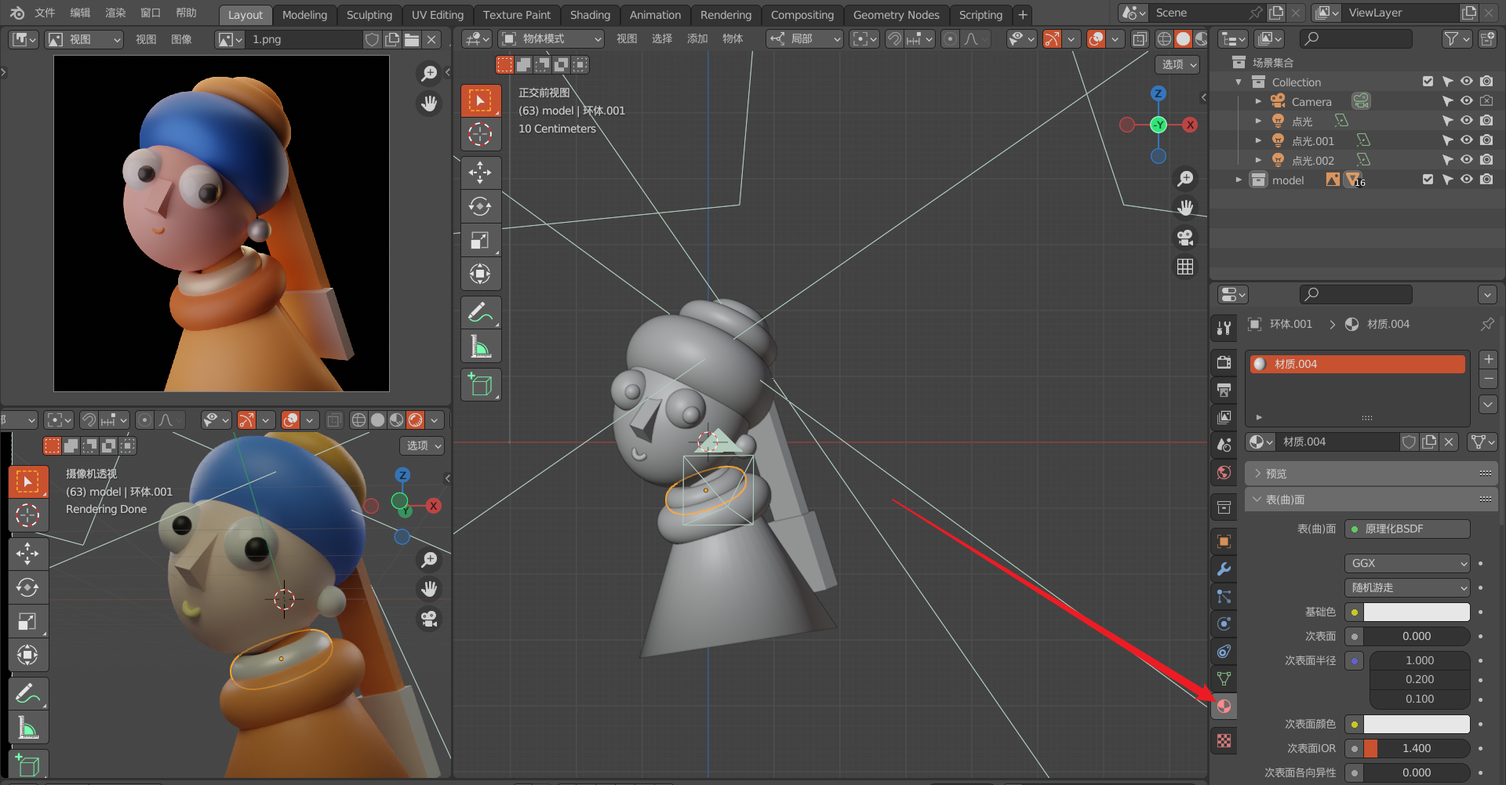Open the Physics properties tab
Image resolution: width=1506 pixels, height=785 pixels.
tap(1224, 623)
